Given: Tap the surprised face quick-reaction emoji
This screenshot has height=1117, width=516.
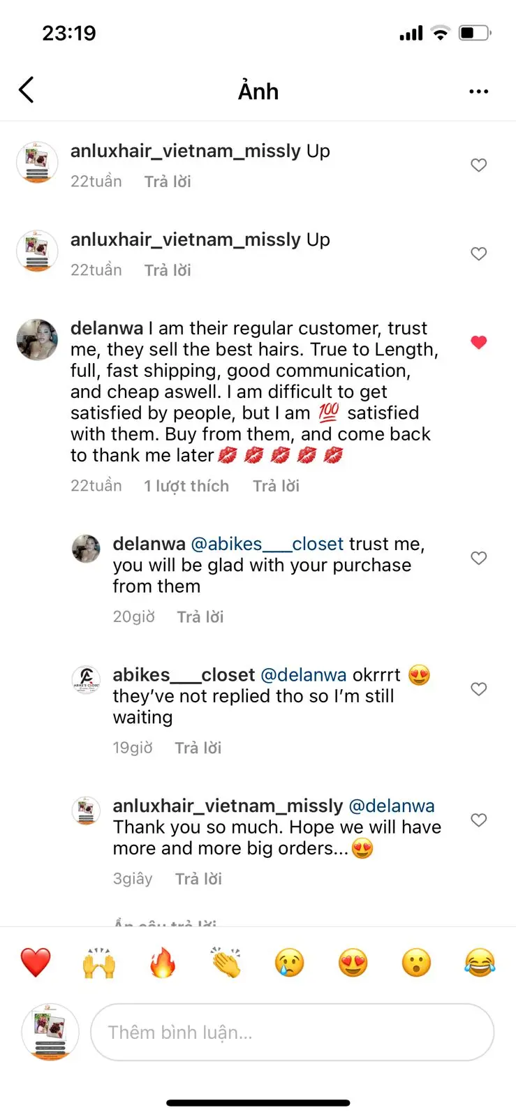Looking at the screenshot, I should point(417,963).
